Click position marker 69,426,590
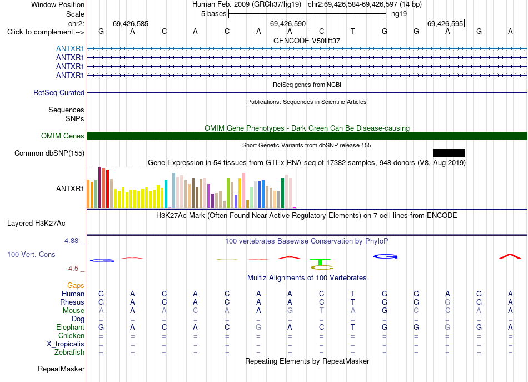Viewport: 528px width, 382px height. click(288, 23)
